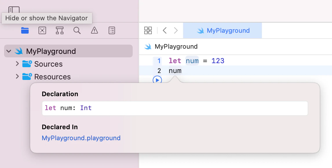Open the Issue navigator warning icon
This screenshot has height=168, width=332.
pyautogui.click(x=94, y=30)
